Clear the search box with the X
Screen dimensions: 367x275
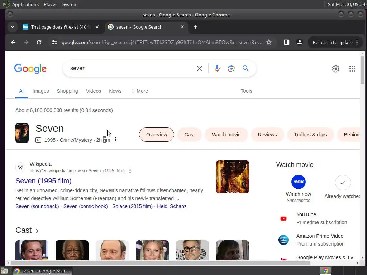[x=200, y=68]
